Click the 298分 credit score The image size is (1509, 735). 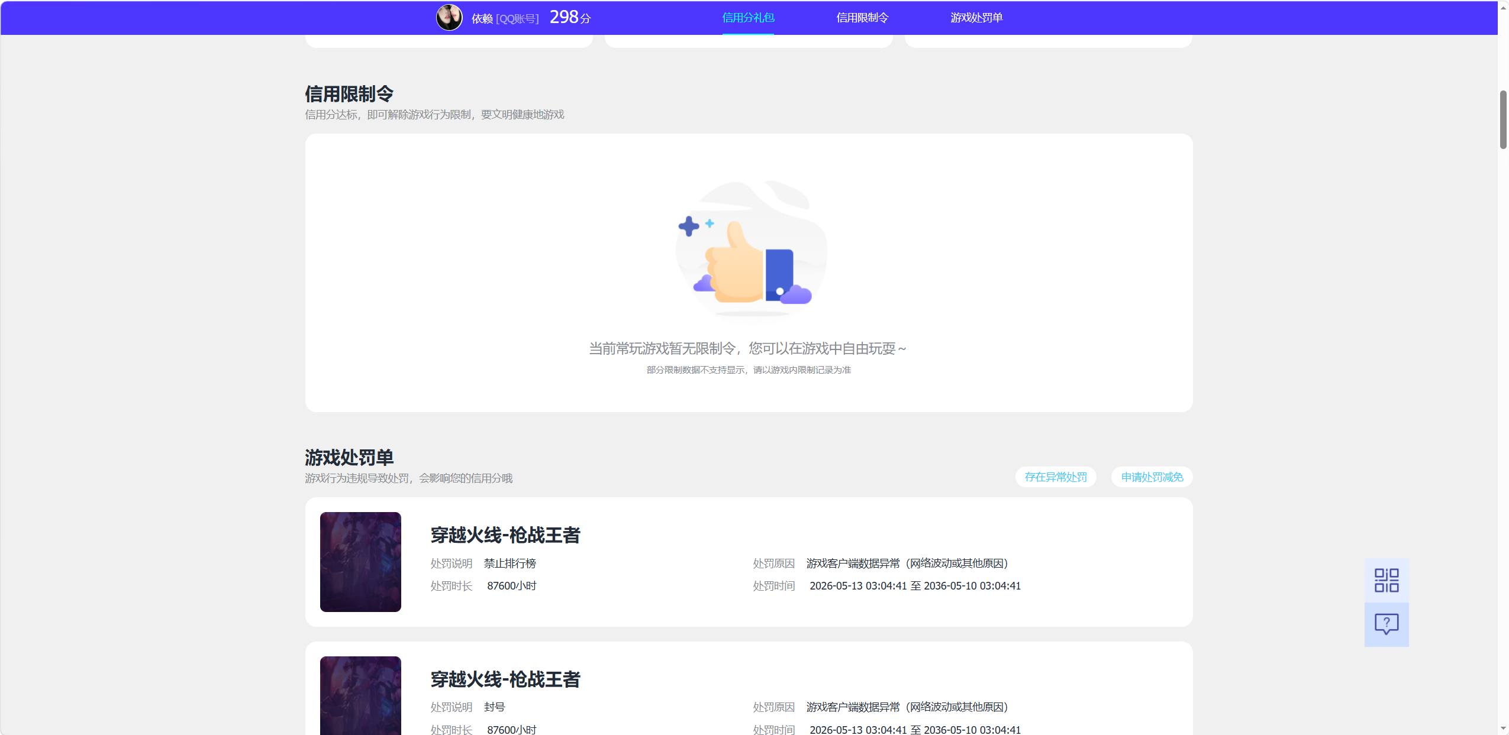click(570, 17)
